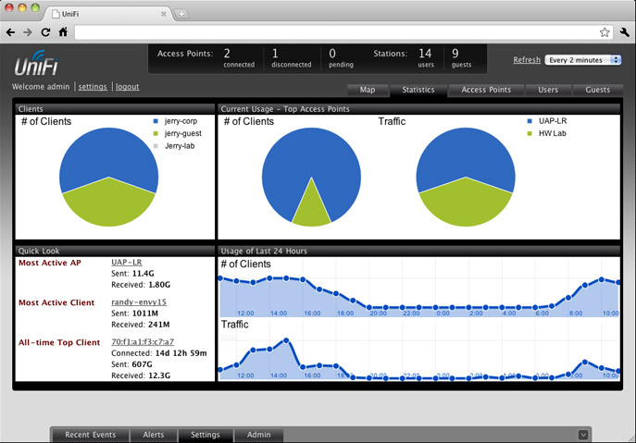Open the Alerts bottom tab
This screenshot has width=636, height=443.
point(154,435)
